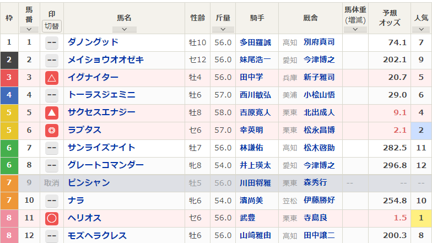The image size is (432, 243).
Task: Open jockey 西川敏弘 profile
Action: (x=256, y=95)
